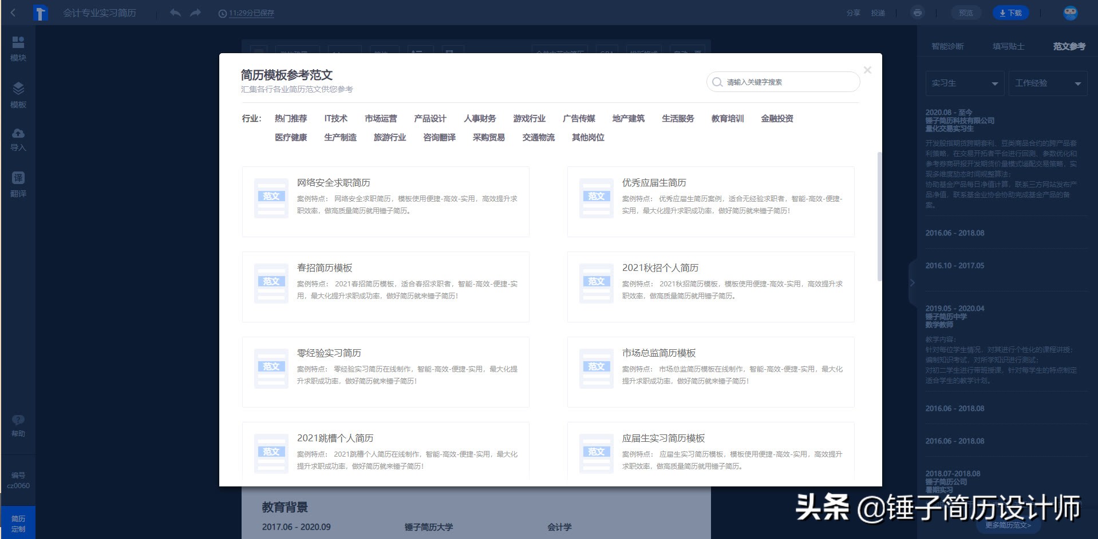Open the user avatar menu
The image size is (1098, 539).
(1070, 13)
